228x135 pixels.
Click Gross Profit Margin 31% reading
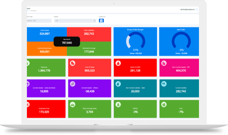click(x=136, y=50)
